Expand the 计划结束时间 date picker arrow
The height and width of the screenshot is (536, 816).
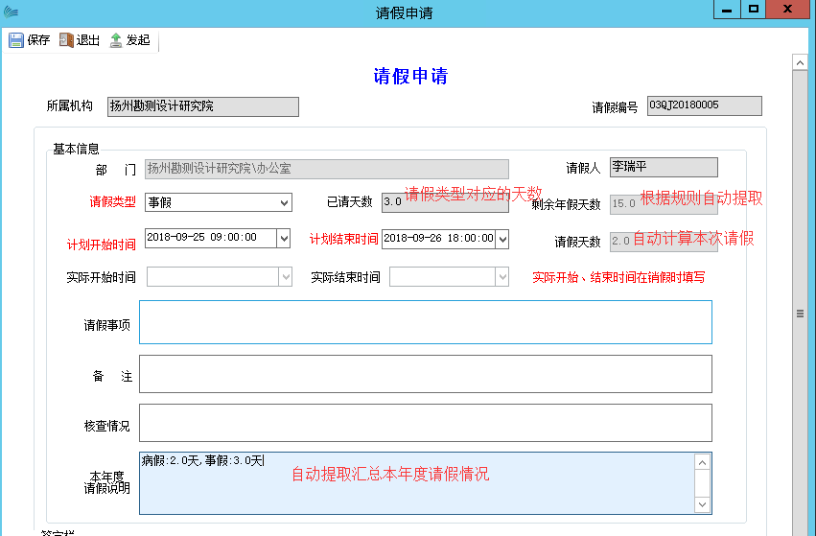[502, 240]
